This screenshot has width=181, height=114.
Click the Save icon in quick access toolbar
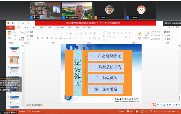pos(14,23)
